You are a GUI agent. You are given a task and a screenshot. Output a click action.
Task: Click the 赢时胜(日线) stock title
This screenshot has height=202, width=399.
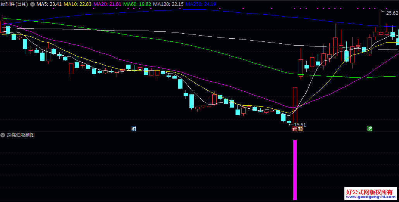coord(15,4)
